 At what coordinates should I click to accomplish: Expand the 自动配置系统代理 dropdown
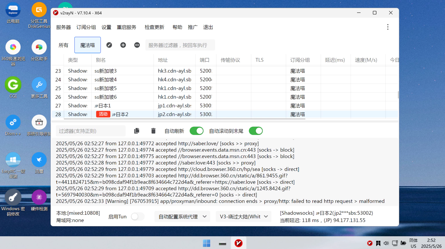click(183, 217)
